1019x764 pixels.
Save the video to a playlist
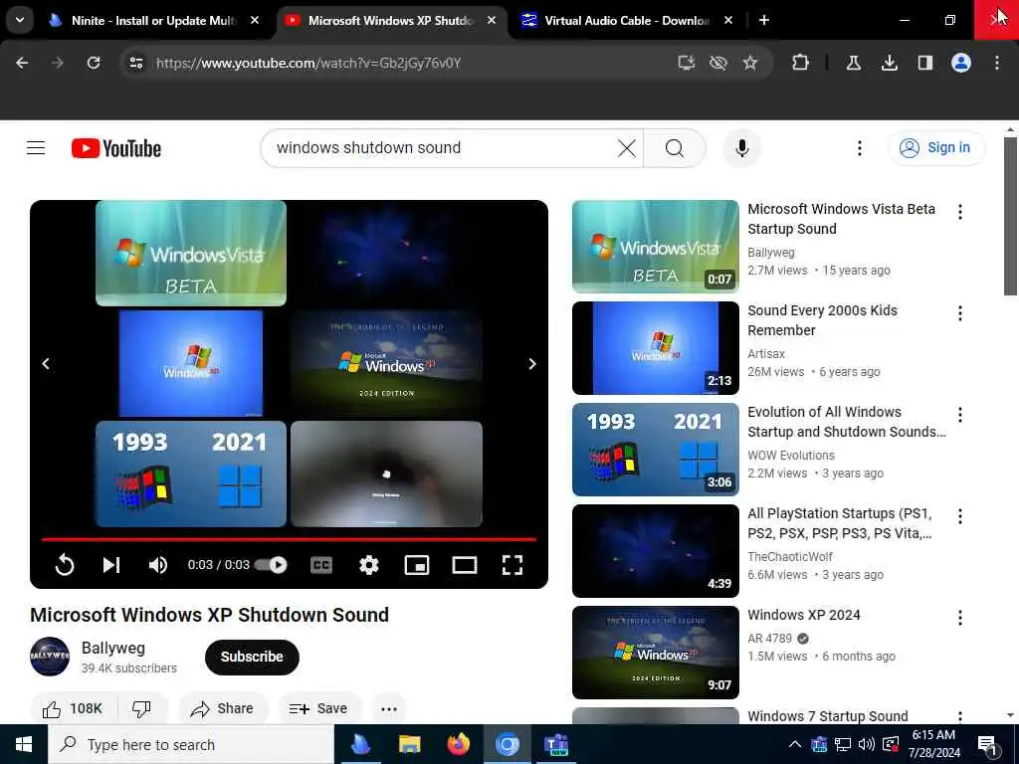[318, 708]
